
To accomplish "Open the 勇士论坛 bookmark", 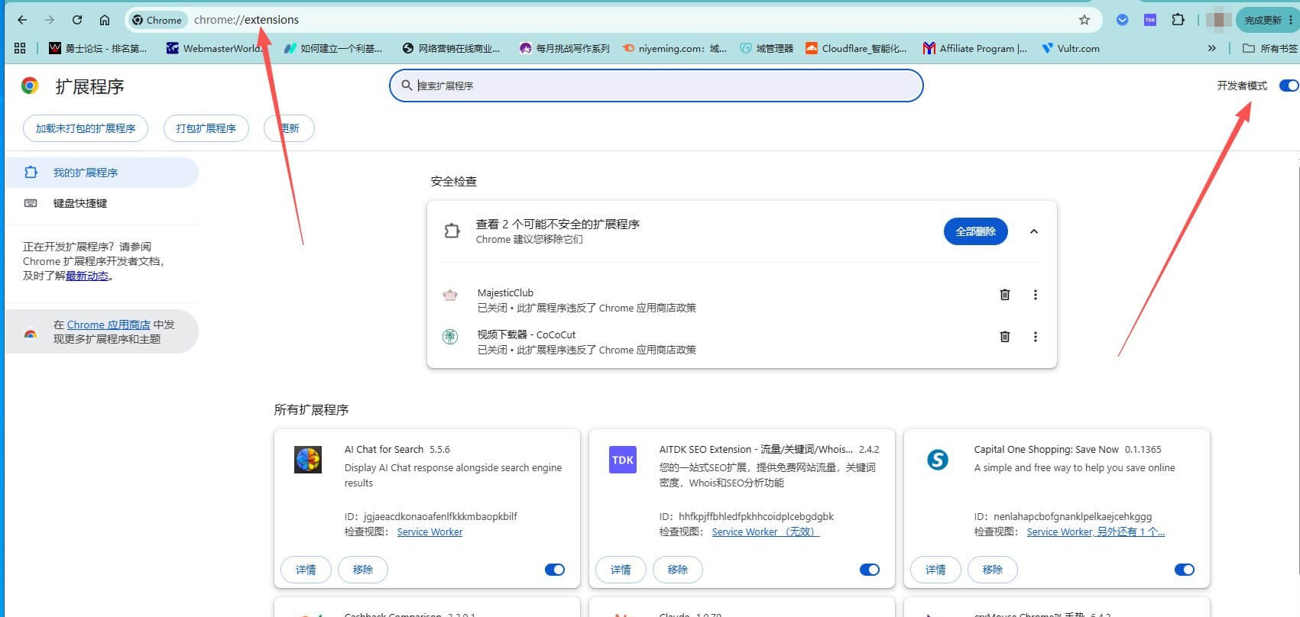I will pos(98,48).
